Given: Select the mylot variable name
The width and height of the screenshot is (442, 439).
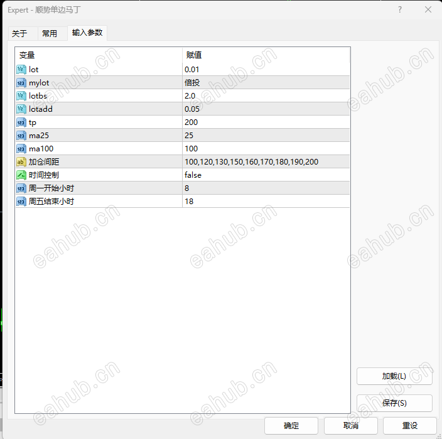Looking at the screenshot, I should (39, 83).
